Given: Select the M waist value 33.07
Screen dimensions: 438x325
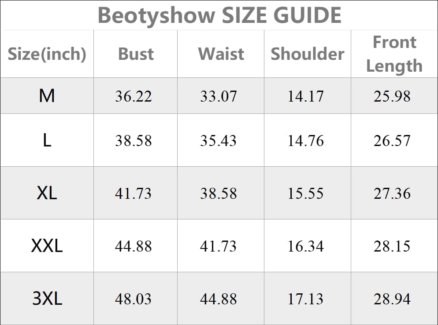Looking at the screenshot, I should [x=219, y=96].
